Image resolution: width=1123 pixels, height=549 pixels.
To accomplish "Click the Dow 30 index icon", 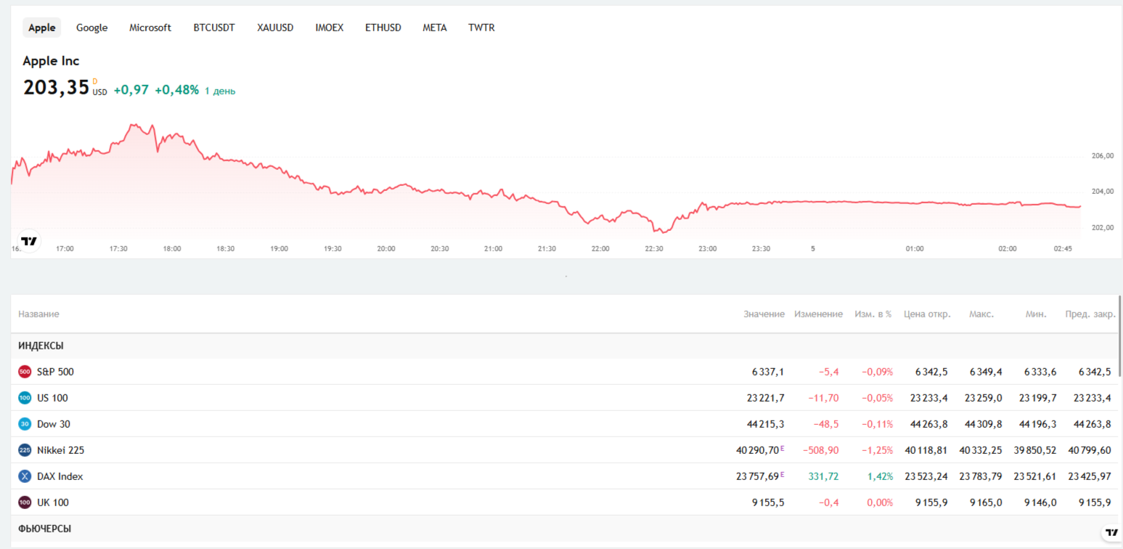I will tap(25, 424).
